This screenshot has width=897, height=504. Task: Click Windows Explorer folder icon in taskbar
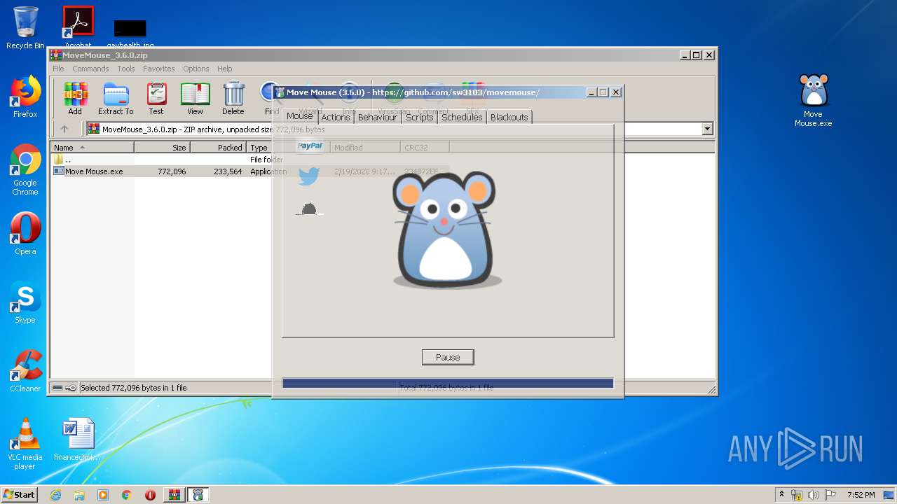(x=79, y=495)
